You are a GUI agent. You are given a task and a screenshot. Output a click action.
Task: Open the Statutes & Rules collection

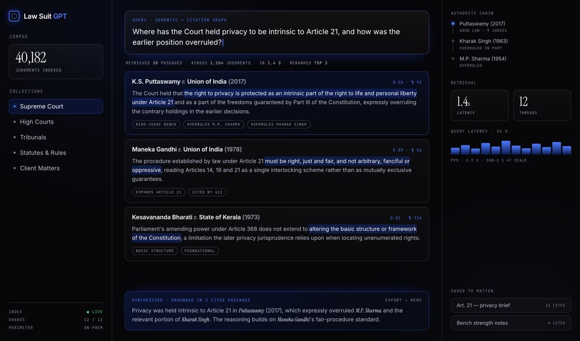[x=56, y=153]
